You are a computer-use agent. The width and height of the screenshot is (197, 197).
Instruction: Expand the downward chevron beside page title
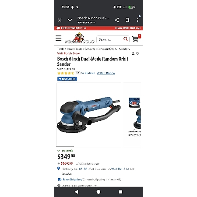click(70, 20)
